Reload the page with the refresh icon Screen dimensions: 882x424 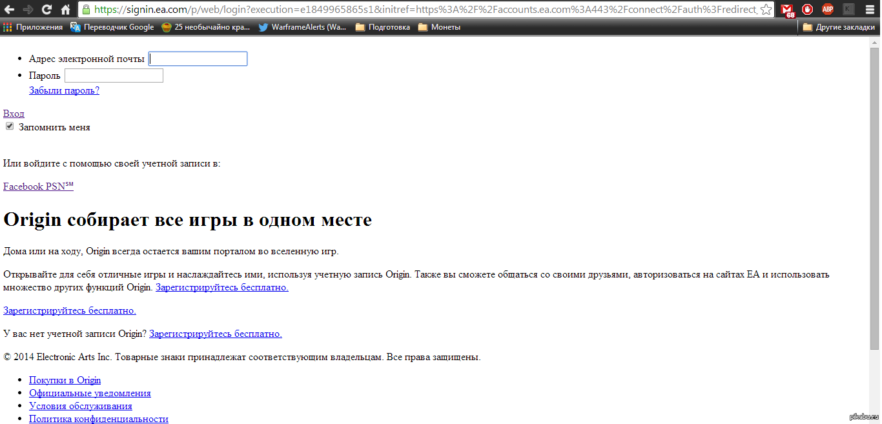[46, 10]
